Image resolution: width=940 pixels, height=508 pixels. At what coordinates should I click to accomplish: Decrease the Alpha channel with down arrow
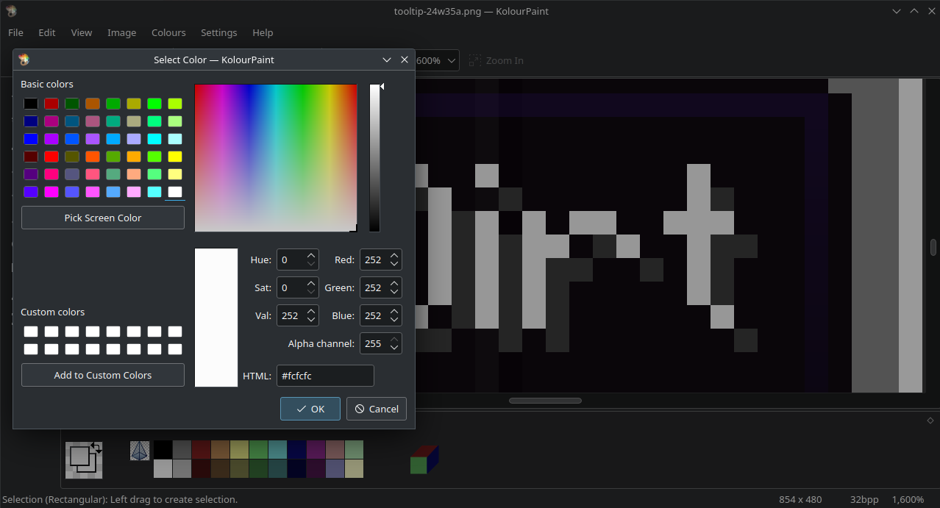pyautogui.click(x=394, y=348)
